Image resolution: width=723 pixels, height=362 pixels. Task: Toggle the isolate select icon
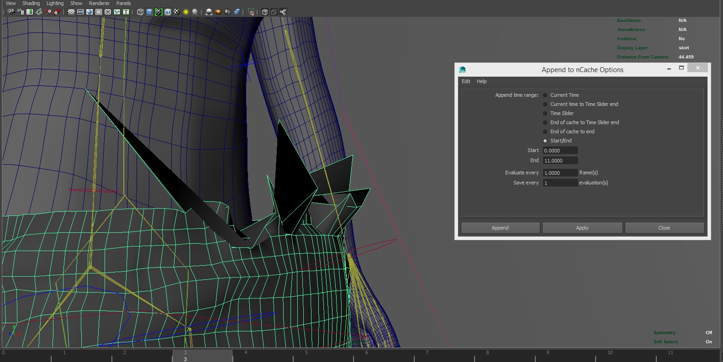251,12
